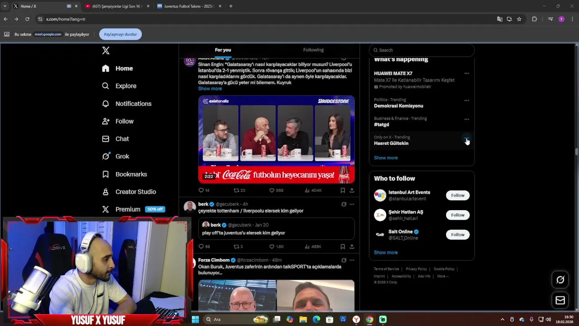Play the asistanaliz video thumbnail
This screenshot has width=579, height=326.
(276, 139)
